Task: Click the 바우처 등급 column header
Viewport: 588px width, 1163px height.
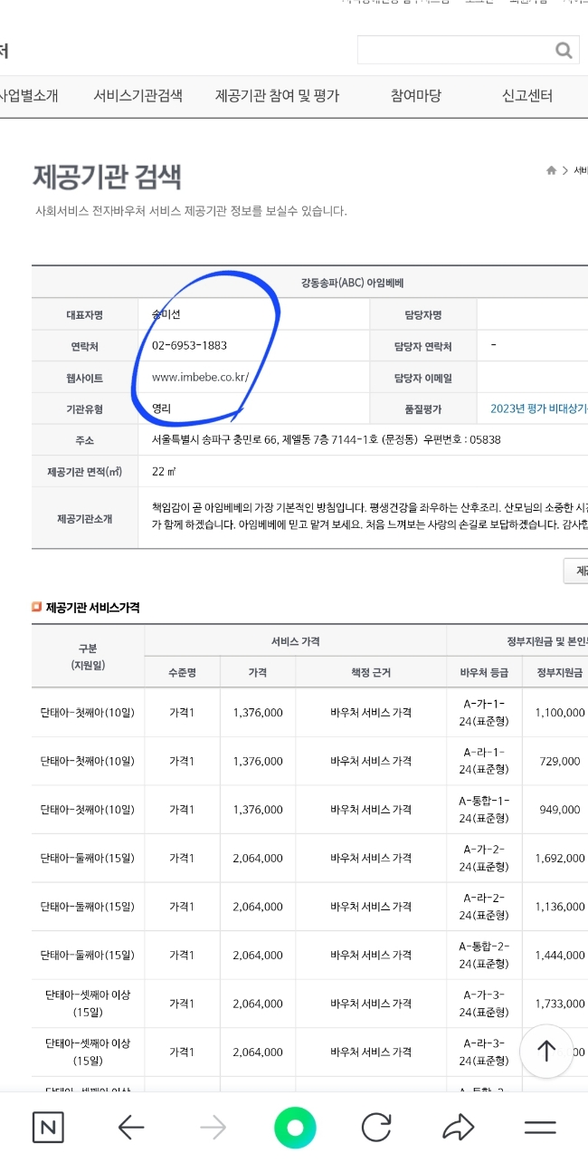Action: click(484, 672)
